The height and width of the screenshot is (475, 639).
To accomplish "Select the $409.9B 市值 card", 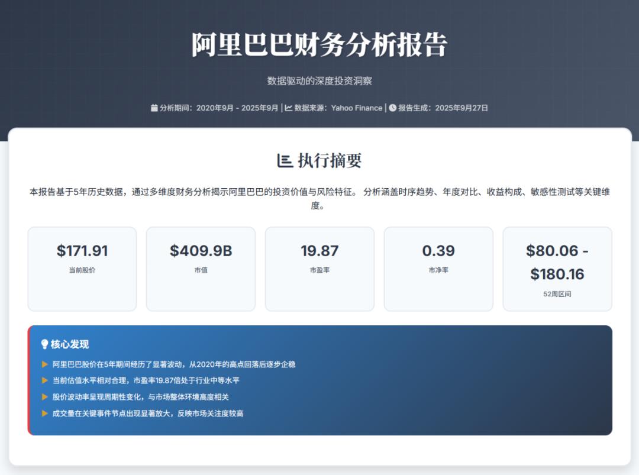I will (201, 269).
